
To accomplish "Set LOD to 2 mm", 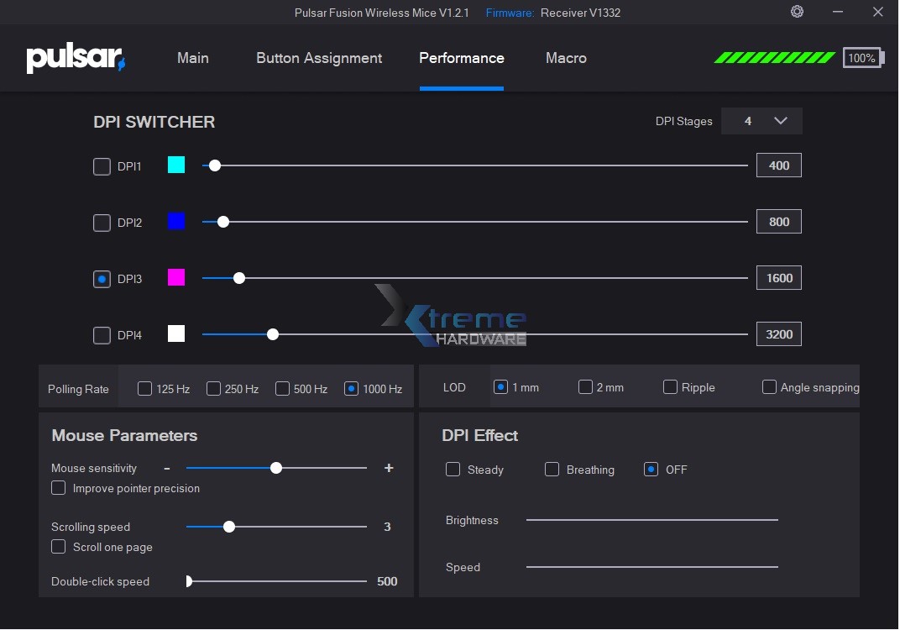I will (x=585, y=387).
